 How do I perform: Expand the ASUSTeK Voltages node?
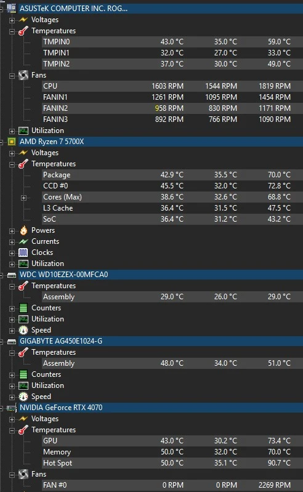[12, 20]
